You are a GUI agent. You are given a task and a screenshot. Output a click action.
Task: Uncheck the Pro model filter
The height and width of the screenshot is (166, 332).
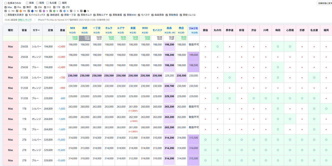pyautogui.click(x=15, y=7)
